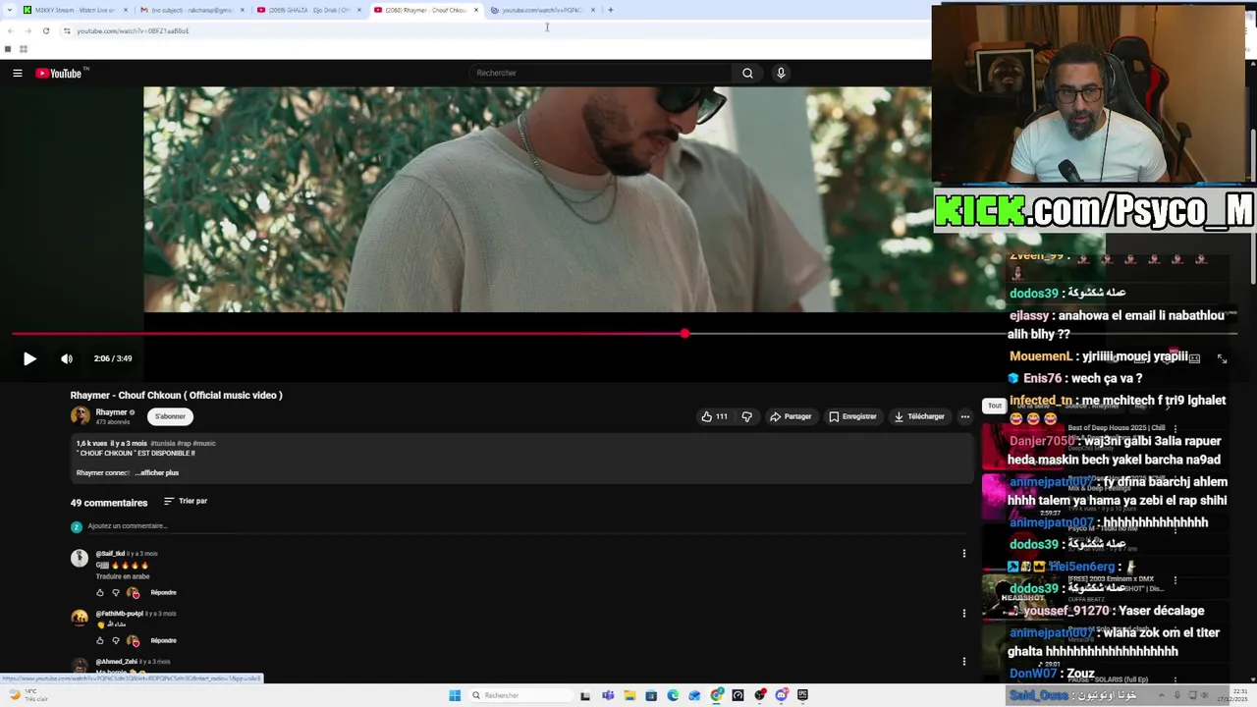Subscribe with S'abonner button

point(170,416)
